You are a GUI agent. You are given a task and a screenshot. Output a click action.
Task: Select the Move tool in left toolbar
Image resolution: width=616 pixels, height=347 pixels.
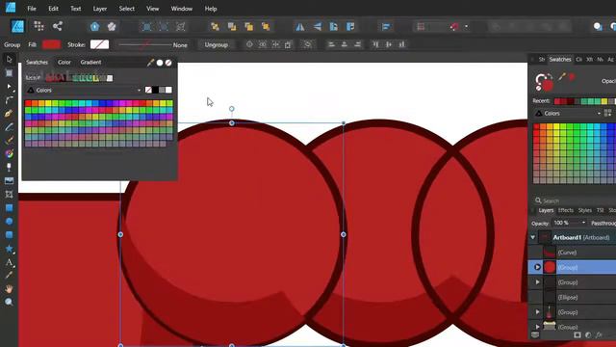9,60
